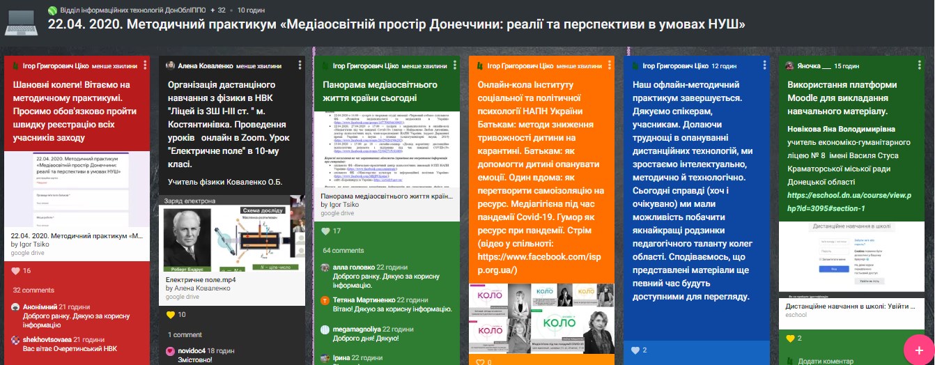The height and width of the screenshot is (365, 935).
Task: Click Відділ інформаційних технологій ДонОблІППО name
Action: (x=132, y=10)
